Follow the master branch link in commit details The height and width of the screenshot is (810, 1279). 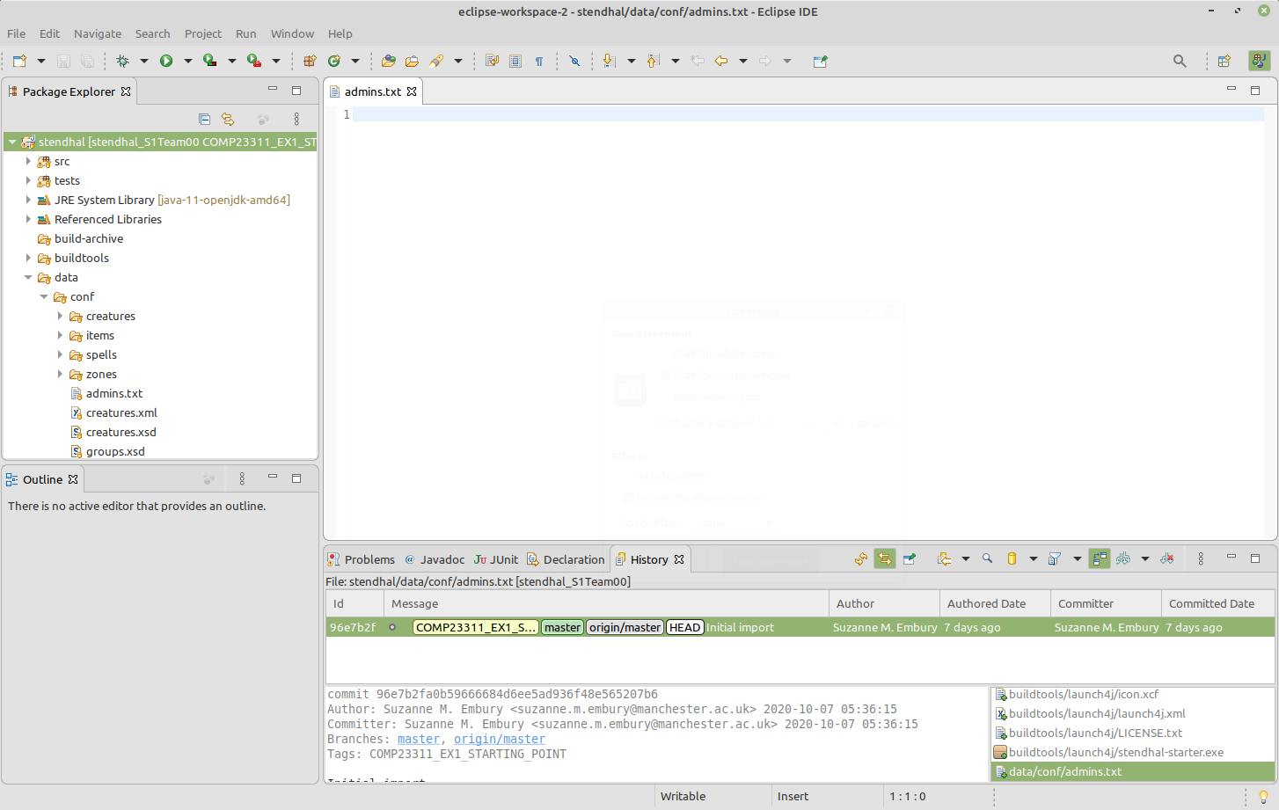pos(419,739)
